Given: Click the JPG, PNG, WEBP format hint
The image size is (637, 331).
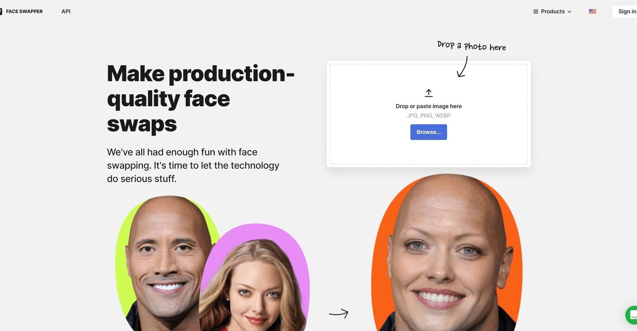Looking at the screenshot, I should tap(428, 116).
